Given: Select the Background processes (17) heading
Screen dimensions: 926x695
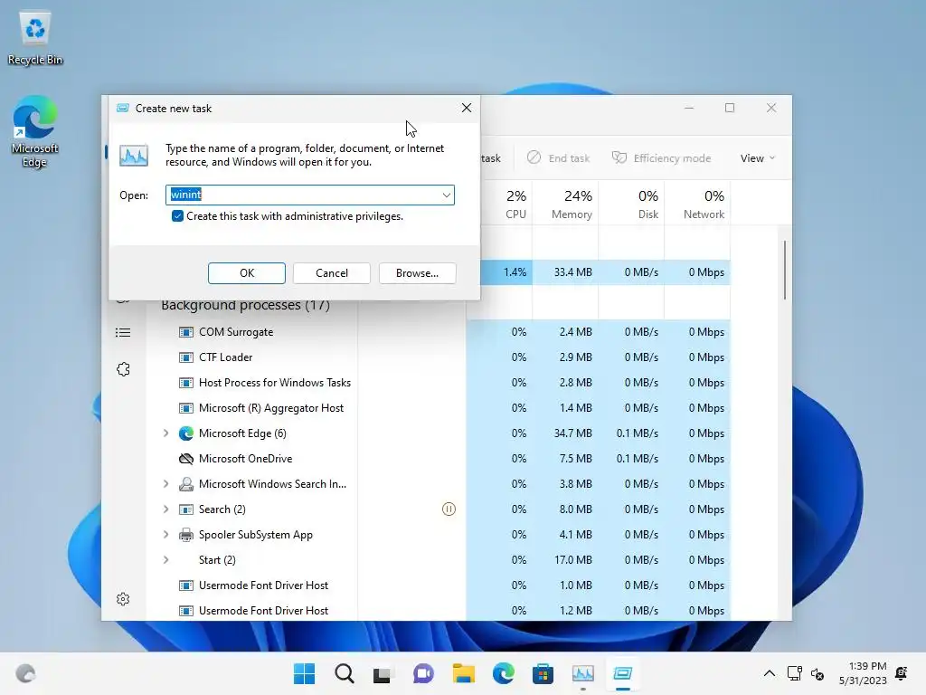Looking at the screenshot, I should point(246,305).
